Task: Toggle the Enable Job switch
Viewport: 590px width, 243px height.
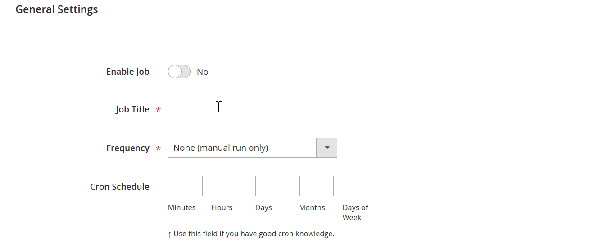Action: pyautogui.click(x=179, y=72)
